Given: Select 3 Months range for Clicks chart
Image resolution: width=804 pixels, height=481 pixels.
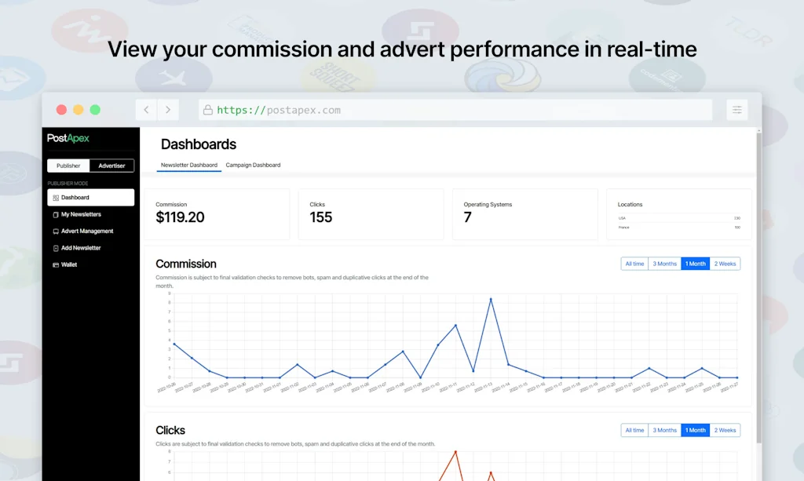Looking at the screenshot, I should (664, 430).
